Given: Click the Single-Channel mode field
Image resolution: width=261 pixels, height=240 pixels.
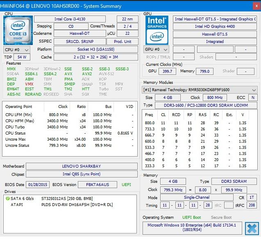Looking at the screenshot, I should tap(197, 197).
